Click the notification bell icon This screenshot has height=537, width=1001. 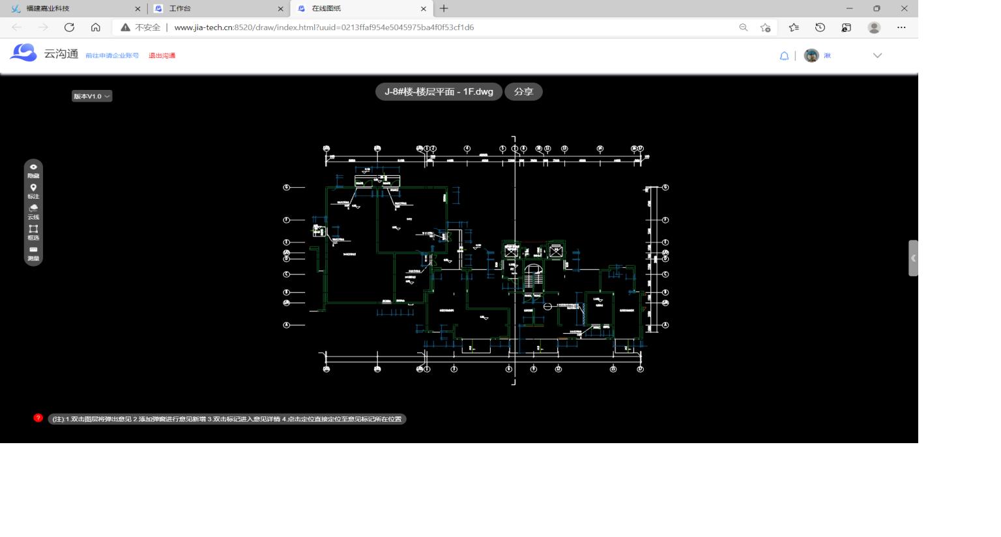pos(784,56)
